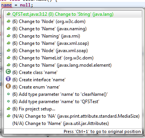Select Create class 'name' proposal
Viewport: 145px width, 138px height.
pos(35,72)
